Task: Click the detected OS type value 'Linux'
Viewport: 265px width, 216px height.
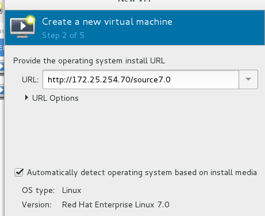Action: tap(71, 190)
